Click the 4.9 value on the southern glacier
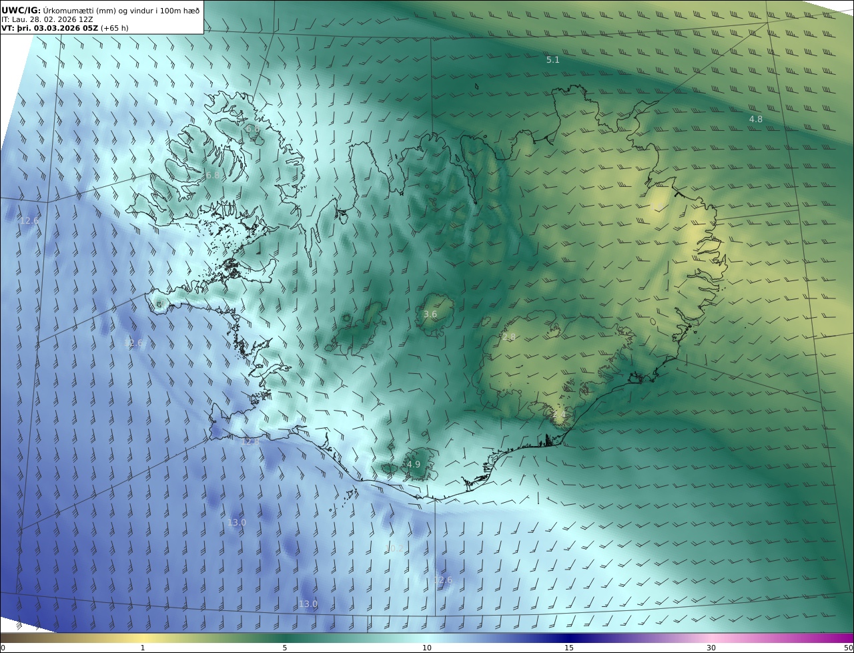This screenshot has width=854, height=653. [x=413, y=465]
